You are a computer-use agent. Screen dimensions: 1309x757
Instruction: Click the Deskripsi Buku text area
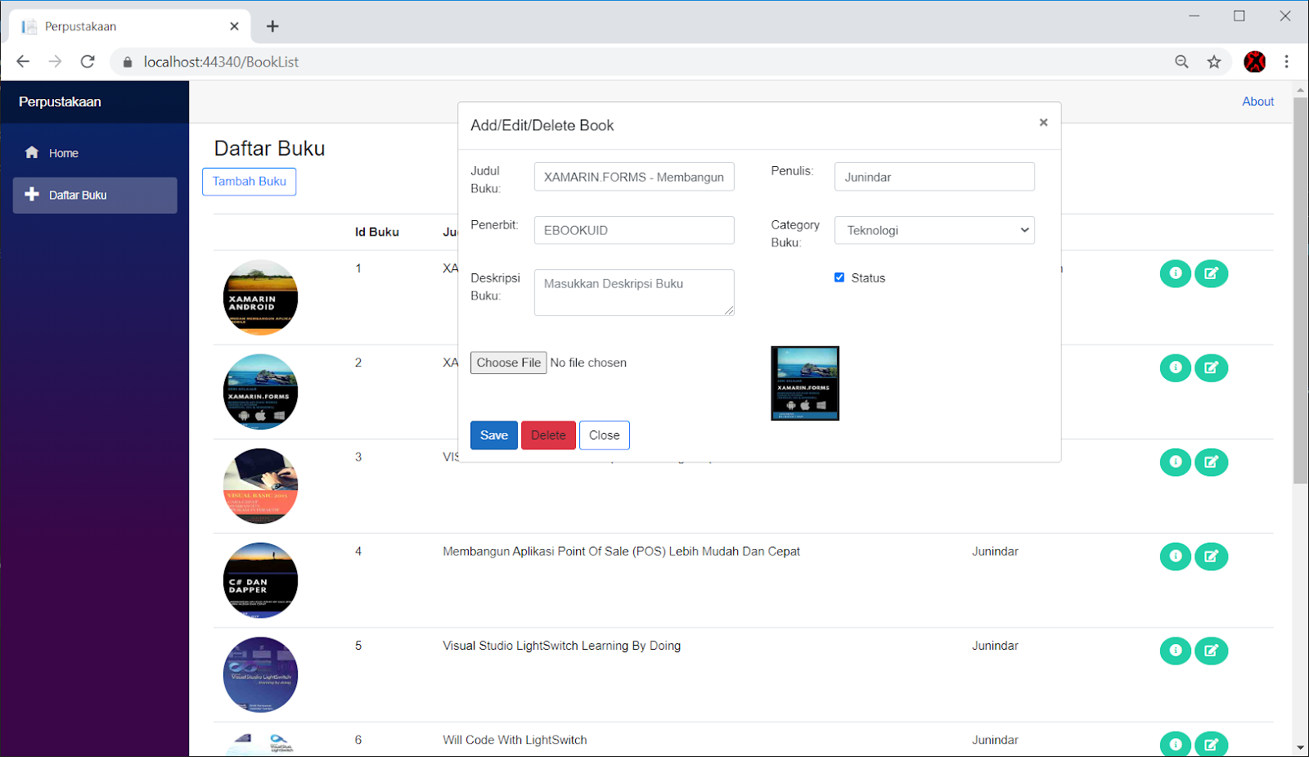click(634, 292)
